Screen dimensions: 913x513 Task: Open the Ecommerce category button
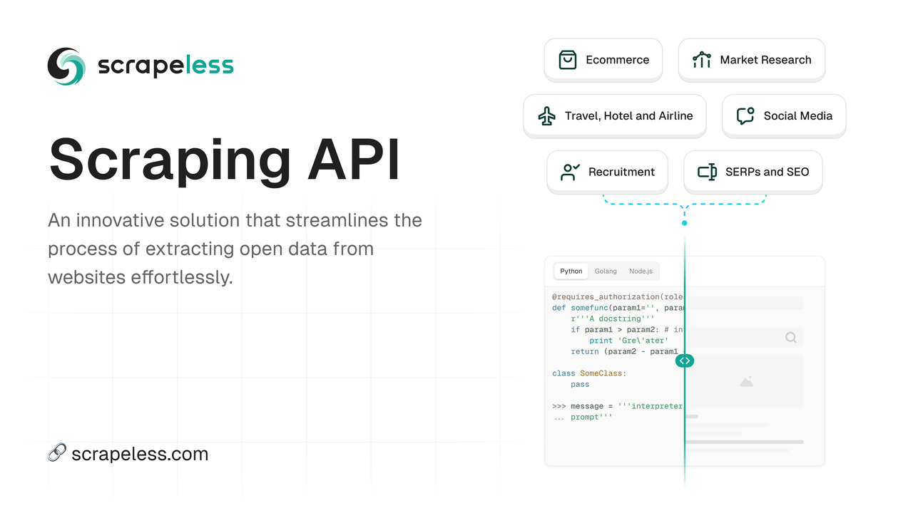[603, 60]
